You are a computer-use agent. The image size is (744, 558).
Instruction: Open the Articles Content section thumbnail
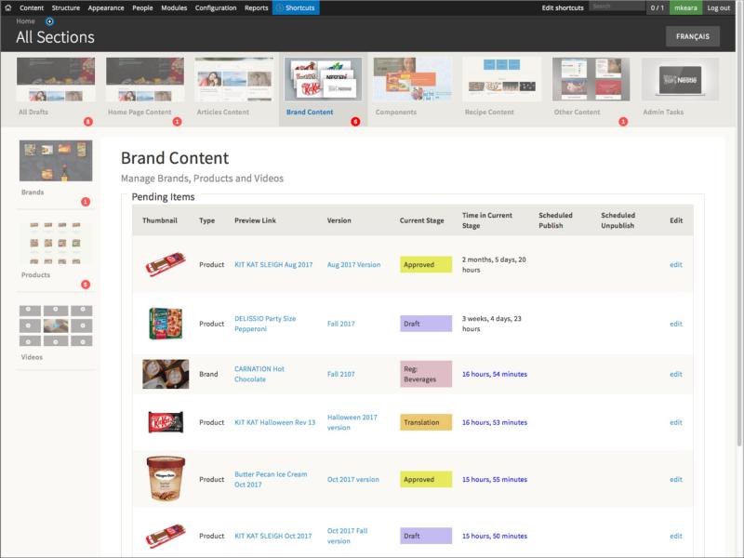click(234, 80)
